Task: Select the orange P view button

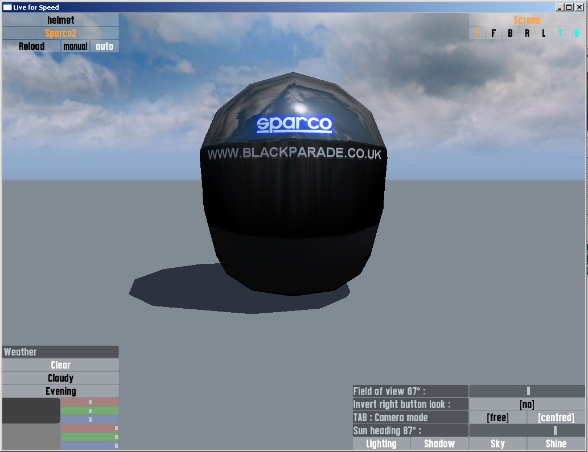Action: pos(477,33)
